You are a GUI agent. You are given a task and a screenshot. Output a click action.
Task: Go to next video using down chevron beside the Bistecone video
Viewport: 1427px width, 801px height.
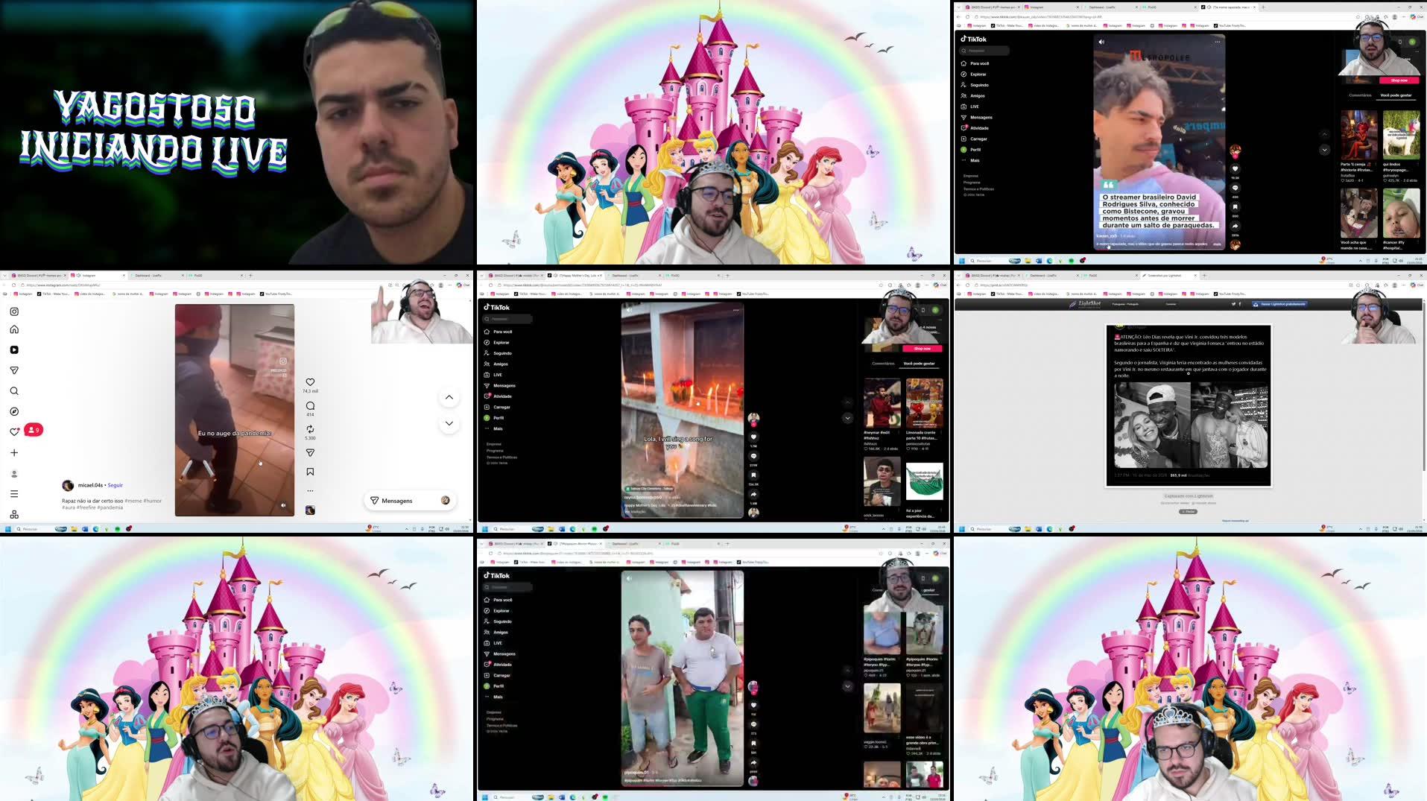pyautogui.click(x=1324, y=150)
